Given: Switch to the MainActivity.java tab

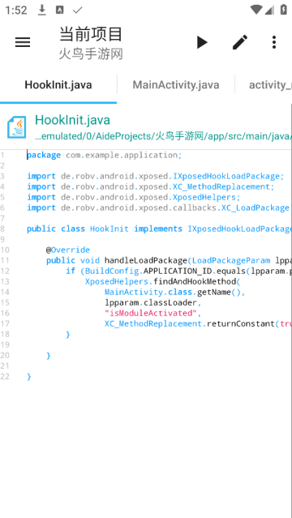Looking at the screenshot, I should [176, 85].
